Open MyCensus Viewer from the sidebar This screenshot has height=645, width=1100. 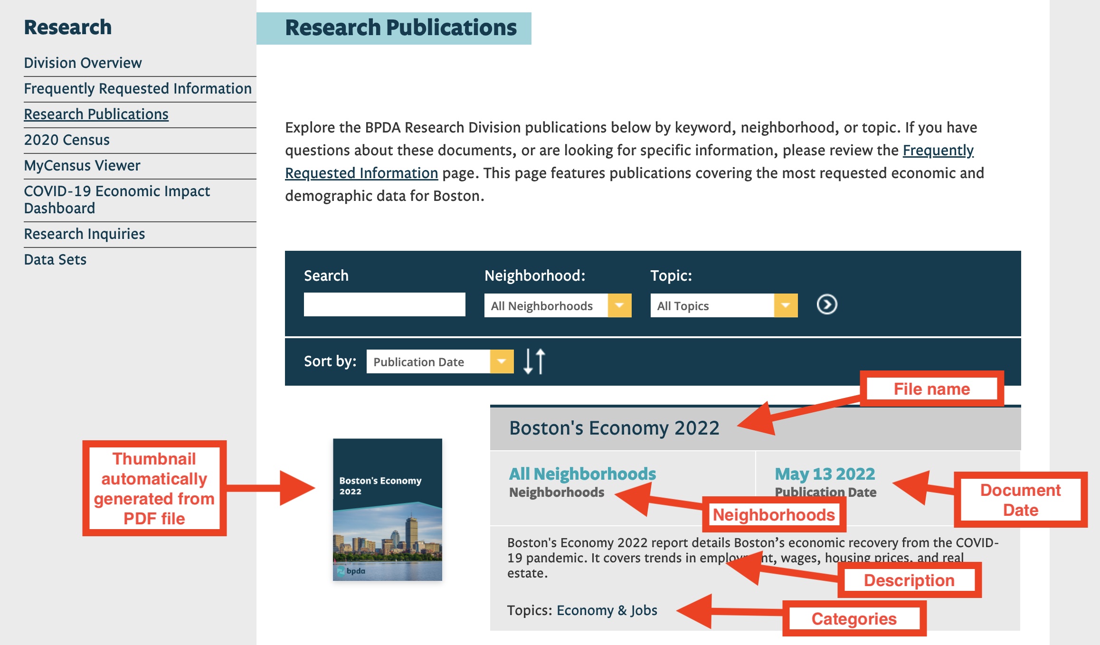(81, 165)
